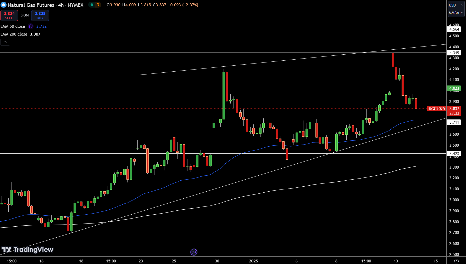This screenshot has height=264, width=466.
Task: Click the 4.500 price scale tick
Action: point(454,36)
